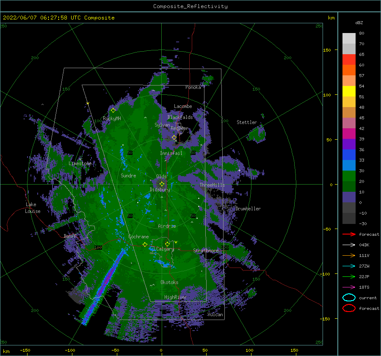Click the red forecast arrow in legend
Viewport: 381px width, 356px height.
(349, 234)
